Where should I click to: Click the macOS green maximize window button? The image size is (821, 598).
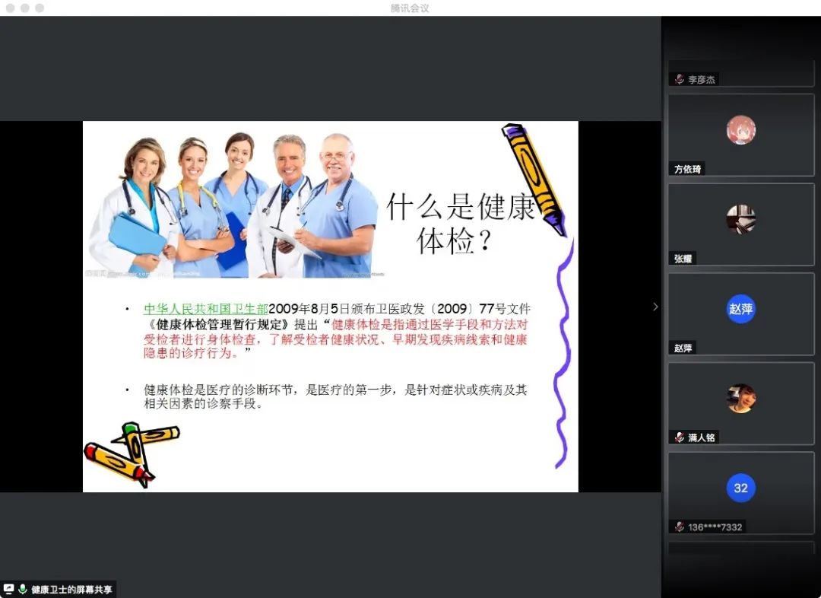(40, 8)
